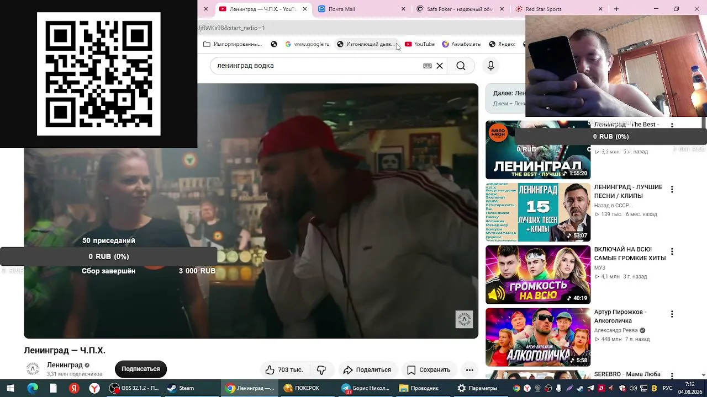Open Проводник file explorer on the taskbar

423,388
